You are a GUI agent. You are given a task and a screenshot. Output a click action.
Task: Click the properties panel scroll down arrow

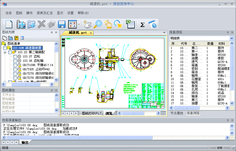coord(56,110)
